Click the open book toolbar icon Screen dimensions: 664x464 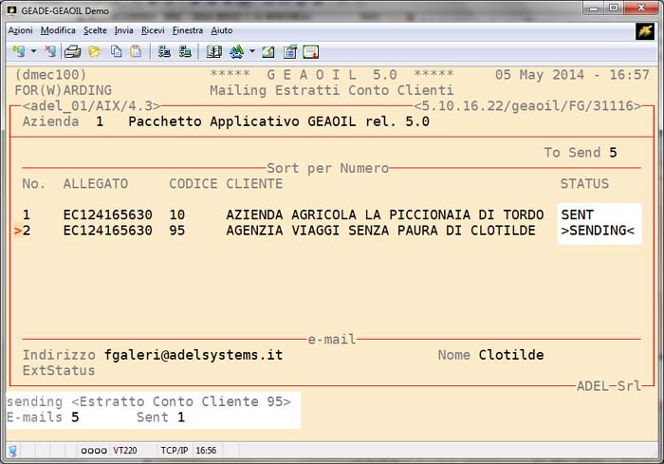(x=213, y=51)
